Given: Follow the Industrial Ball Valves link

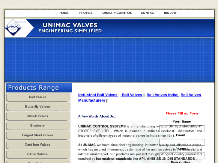Looking at the screenshot, I should tap(98, 95).
